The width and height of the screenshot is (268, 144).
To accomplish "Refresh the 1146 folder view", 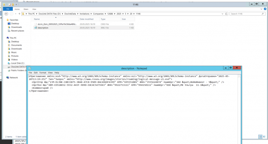I will click(x=226, y=14).
